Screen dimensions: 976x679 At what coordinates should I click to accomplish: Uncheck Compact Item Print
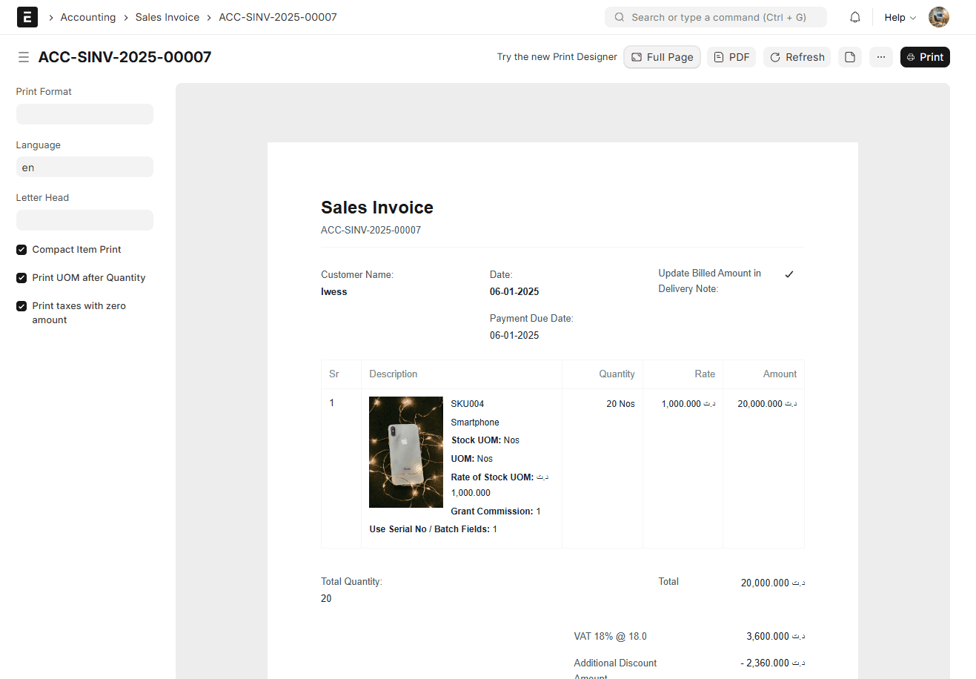point(21,250)
